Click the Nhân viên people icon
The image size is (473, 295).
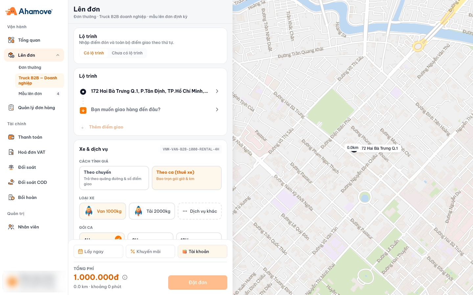coord(11,227)
